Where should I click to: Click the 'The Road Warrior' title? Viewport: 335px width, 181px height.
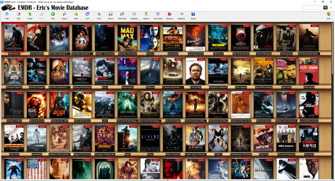click(14, 87)
